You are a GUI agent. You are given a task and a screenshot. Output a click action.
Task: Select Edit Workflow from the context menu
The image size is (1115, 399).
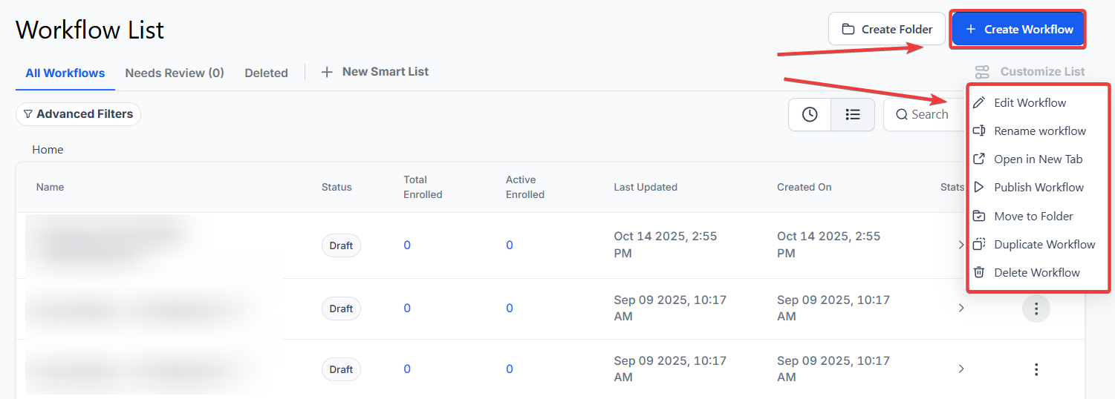pos(1030,102)
